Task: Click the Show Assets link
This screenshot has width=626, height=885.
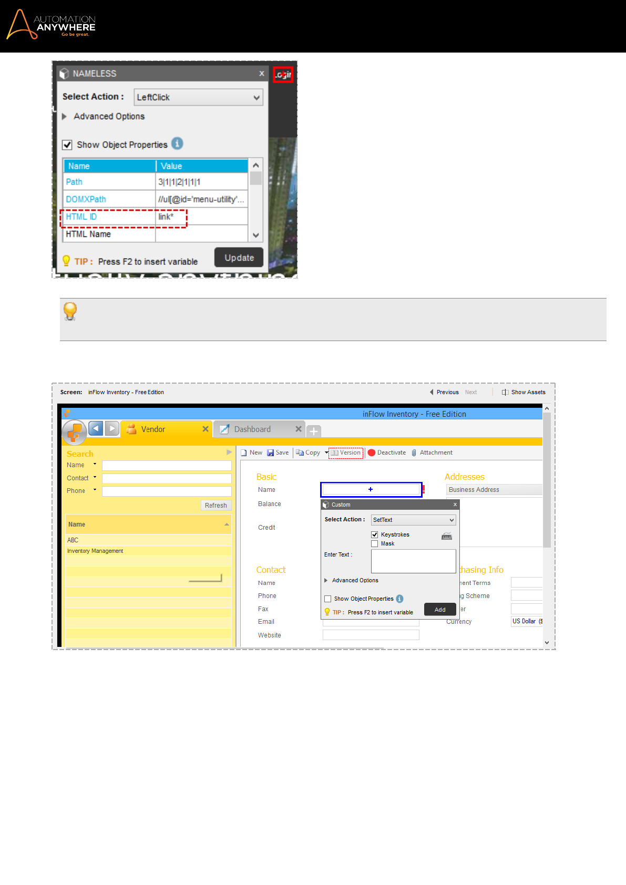Action: 528,392
